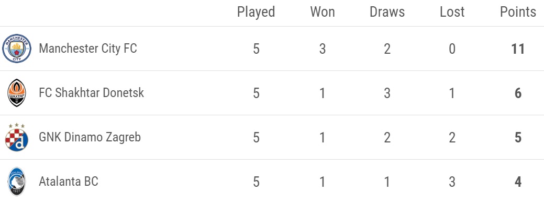The width and height of the screenshot is (544, 204).
Task: Open the FC Shakhtar Donetsk team link
Action: (x=91, y=93)
